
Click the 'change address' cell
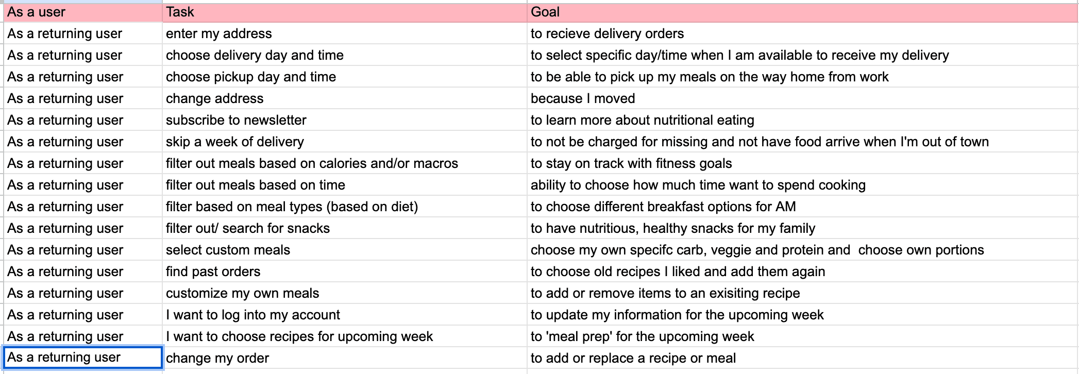tap(345, 98)
